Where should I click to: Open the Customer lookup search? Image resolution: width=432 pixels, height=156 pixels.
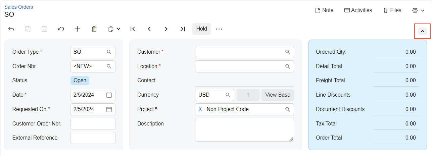click(287, 52)
